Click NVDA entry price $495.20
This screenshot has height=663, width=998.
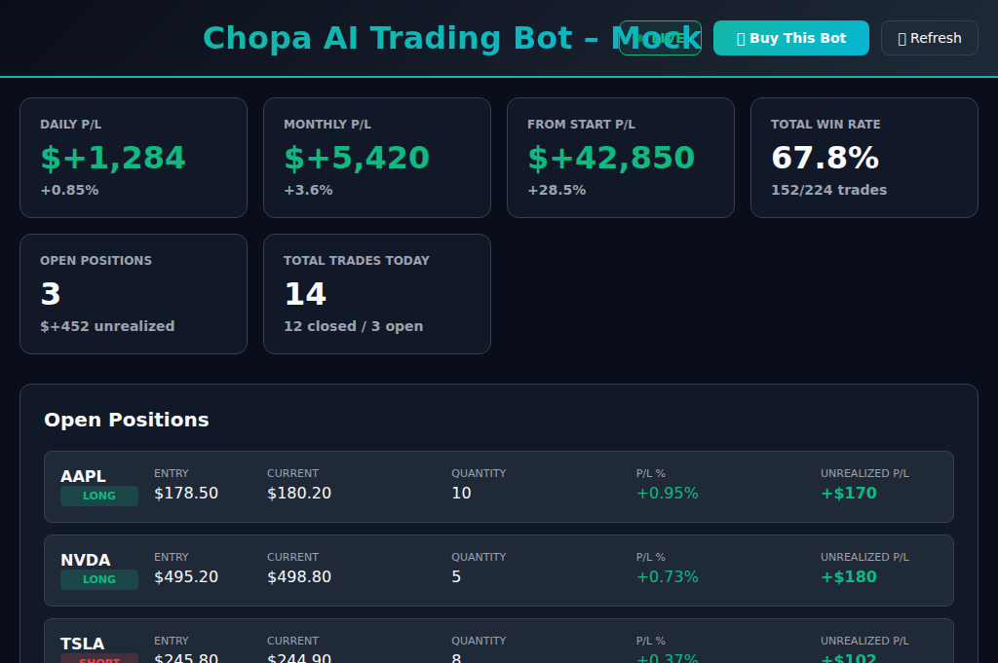(186, 577)
